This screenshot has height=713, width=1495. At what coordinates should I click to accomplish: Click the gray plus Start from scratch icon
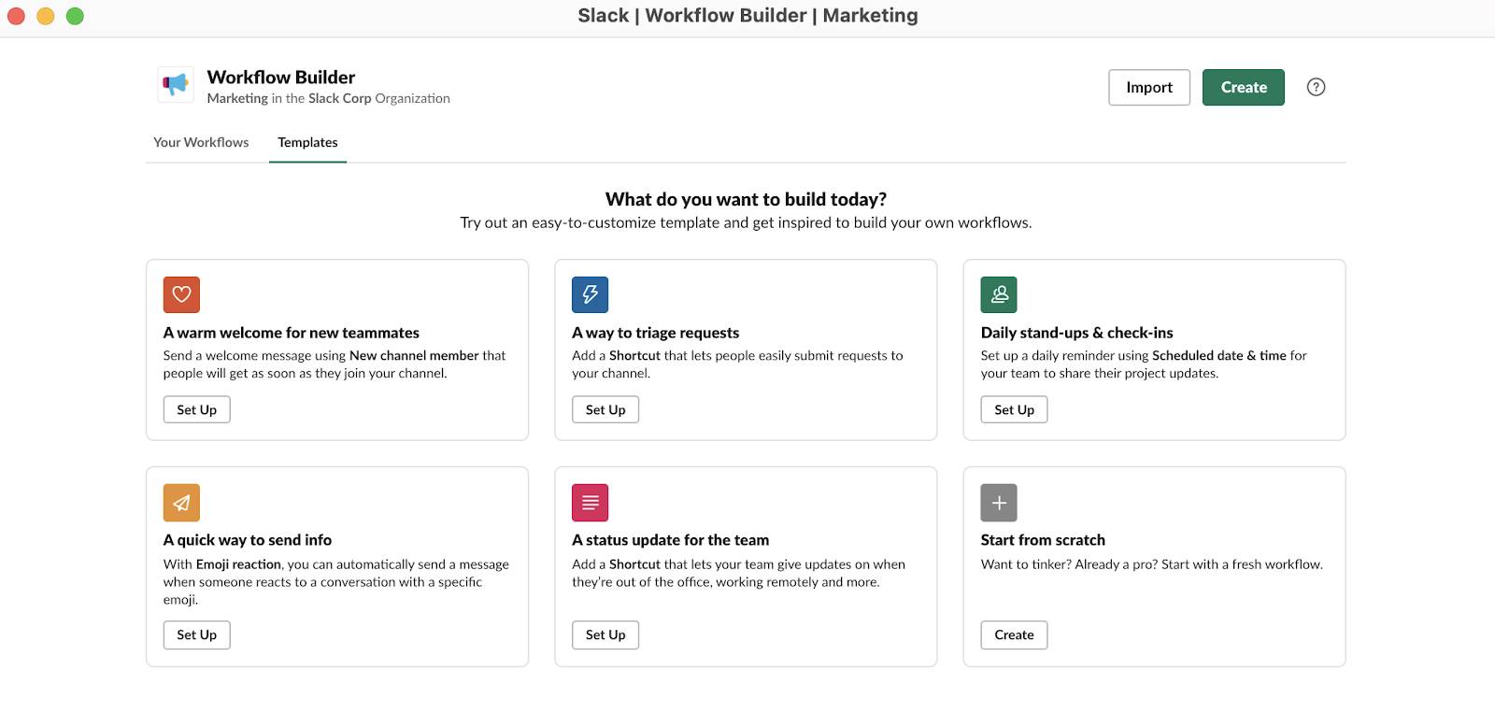coord(999,503)
